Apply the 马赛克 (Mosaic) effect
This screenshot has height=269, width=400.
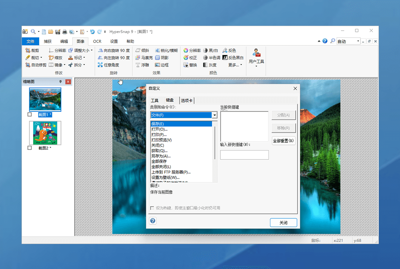(138, 58)
